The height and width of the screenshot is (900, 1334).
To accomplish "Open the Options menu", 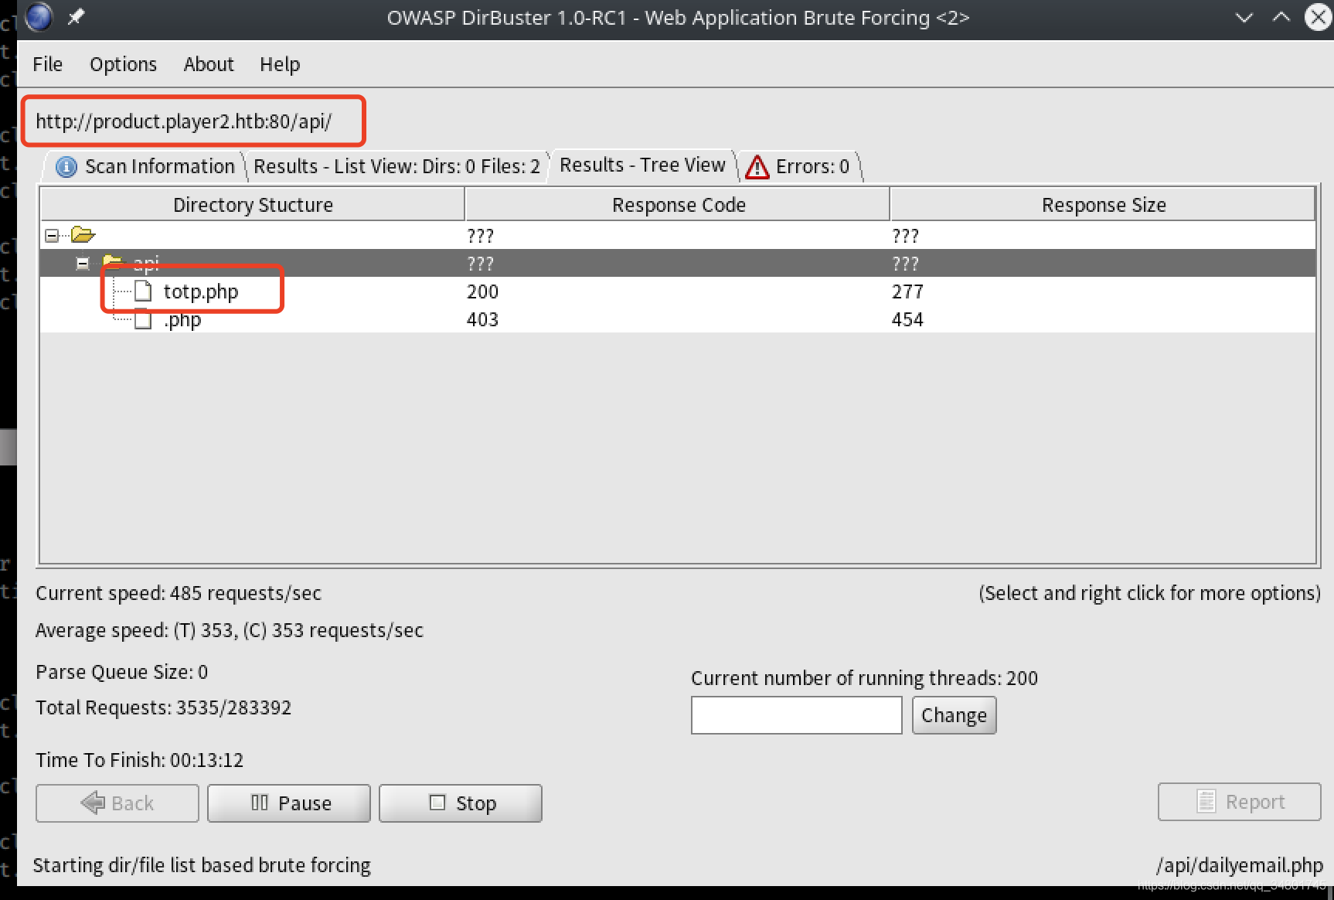I will [x=123, y=64].
